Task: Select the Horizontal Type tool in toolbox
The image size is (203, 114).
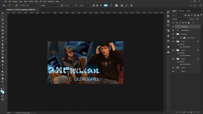Action: [3, 68]
